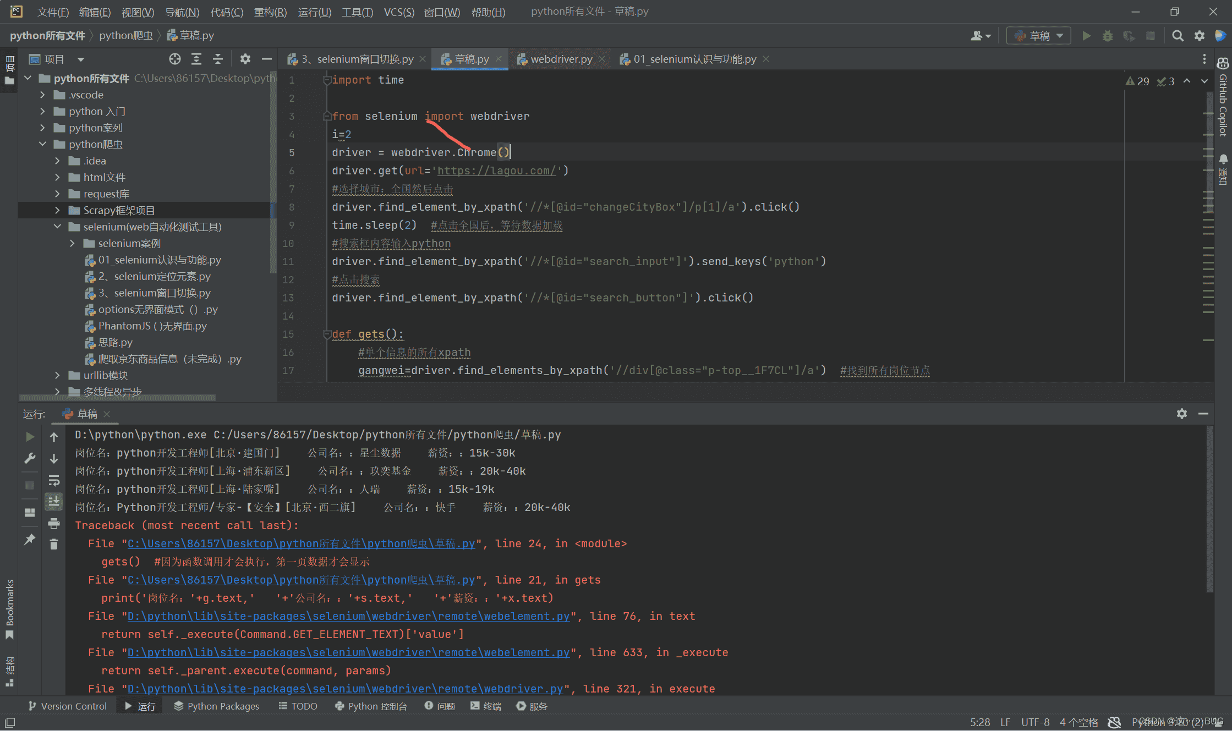This screenshot has width=1232, height=731.
Task: Open the 运行(U) menu
Action: click(314, 12)
